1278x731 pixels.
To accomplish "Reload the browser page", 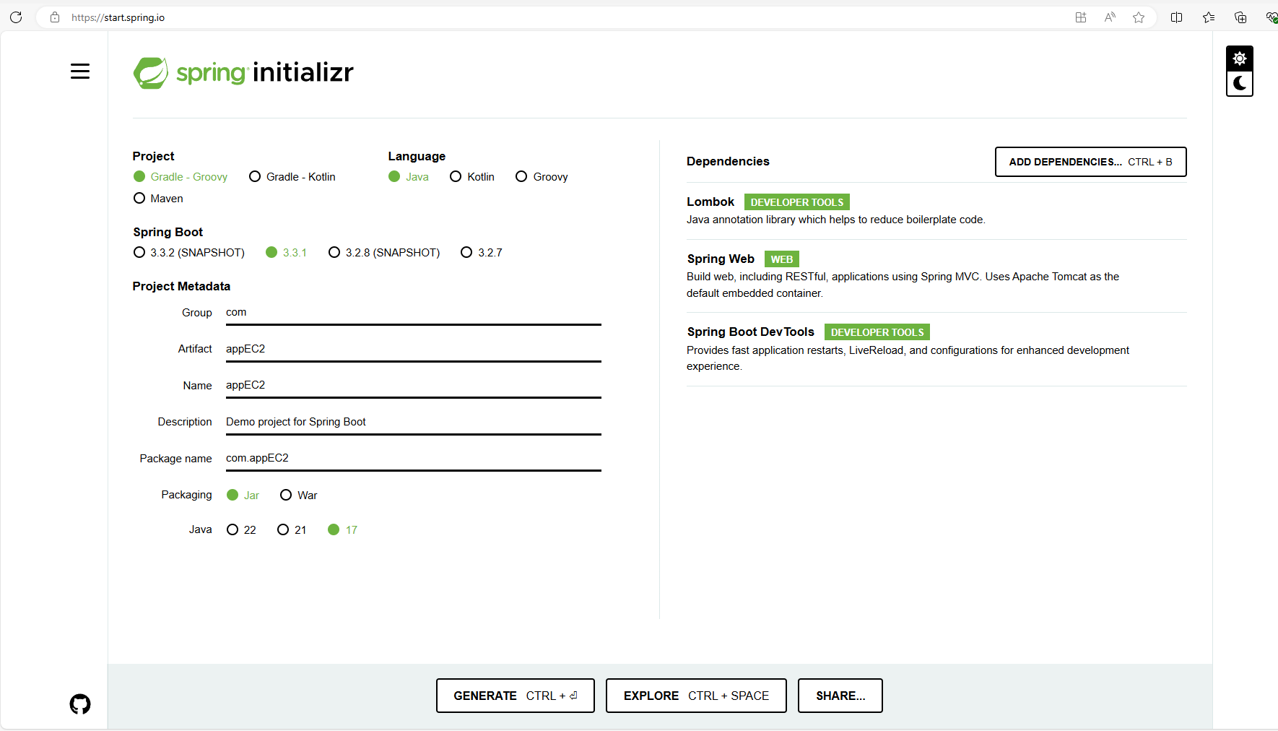I will 16,17.
